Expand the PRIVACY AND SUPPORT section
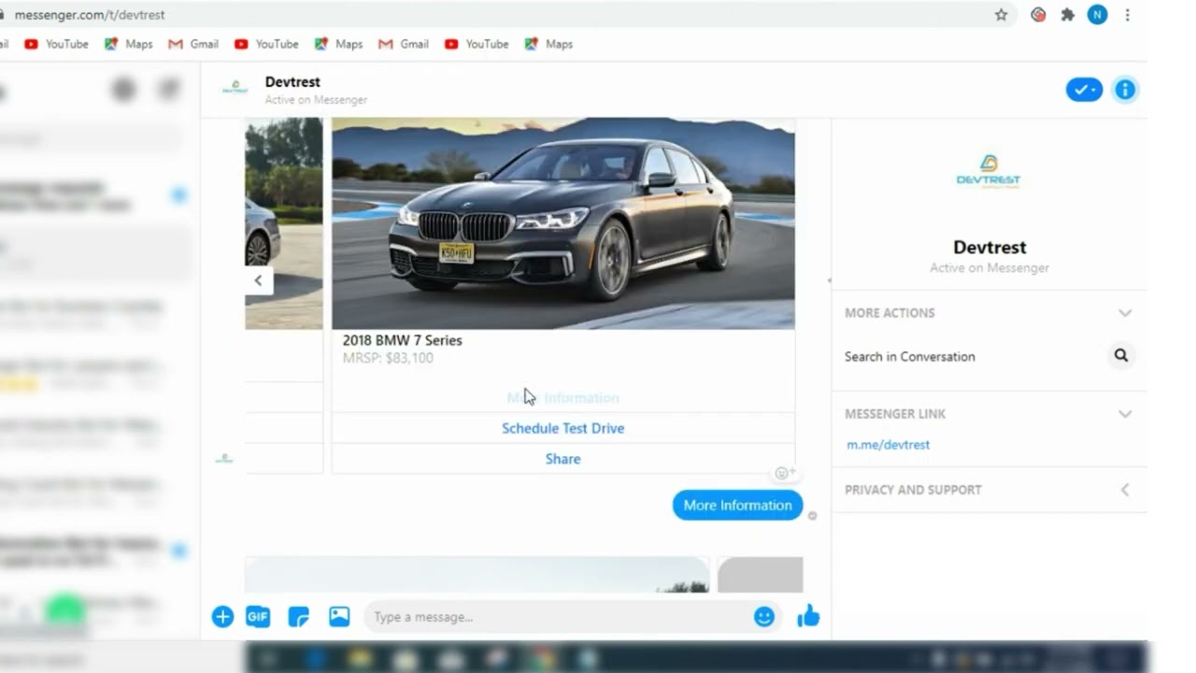This screenshot has width=1196, height=673. click(x=1125, y=490)
